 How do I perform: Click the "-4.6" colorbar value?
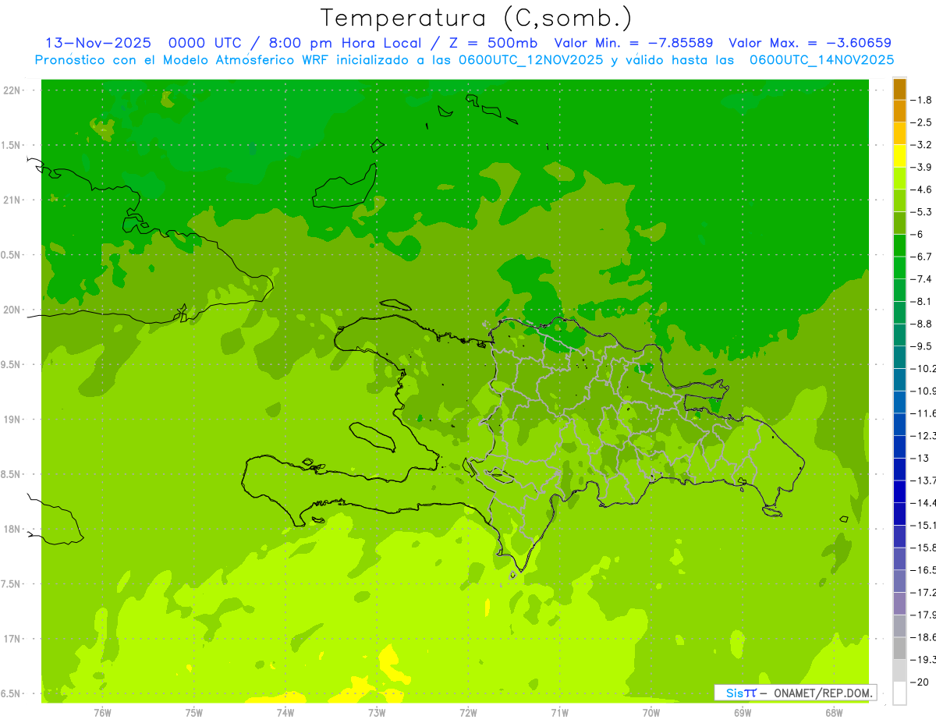point(920,190)
